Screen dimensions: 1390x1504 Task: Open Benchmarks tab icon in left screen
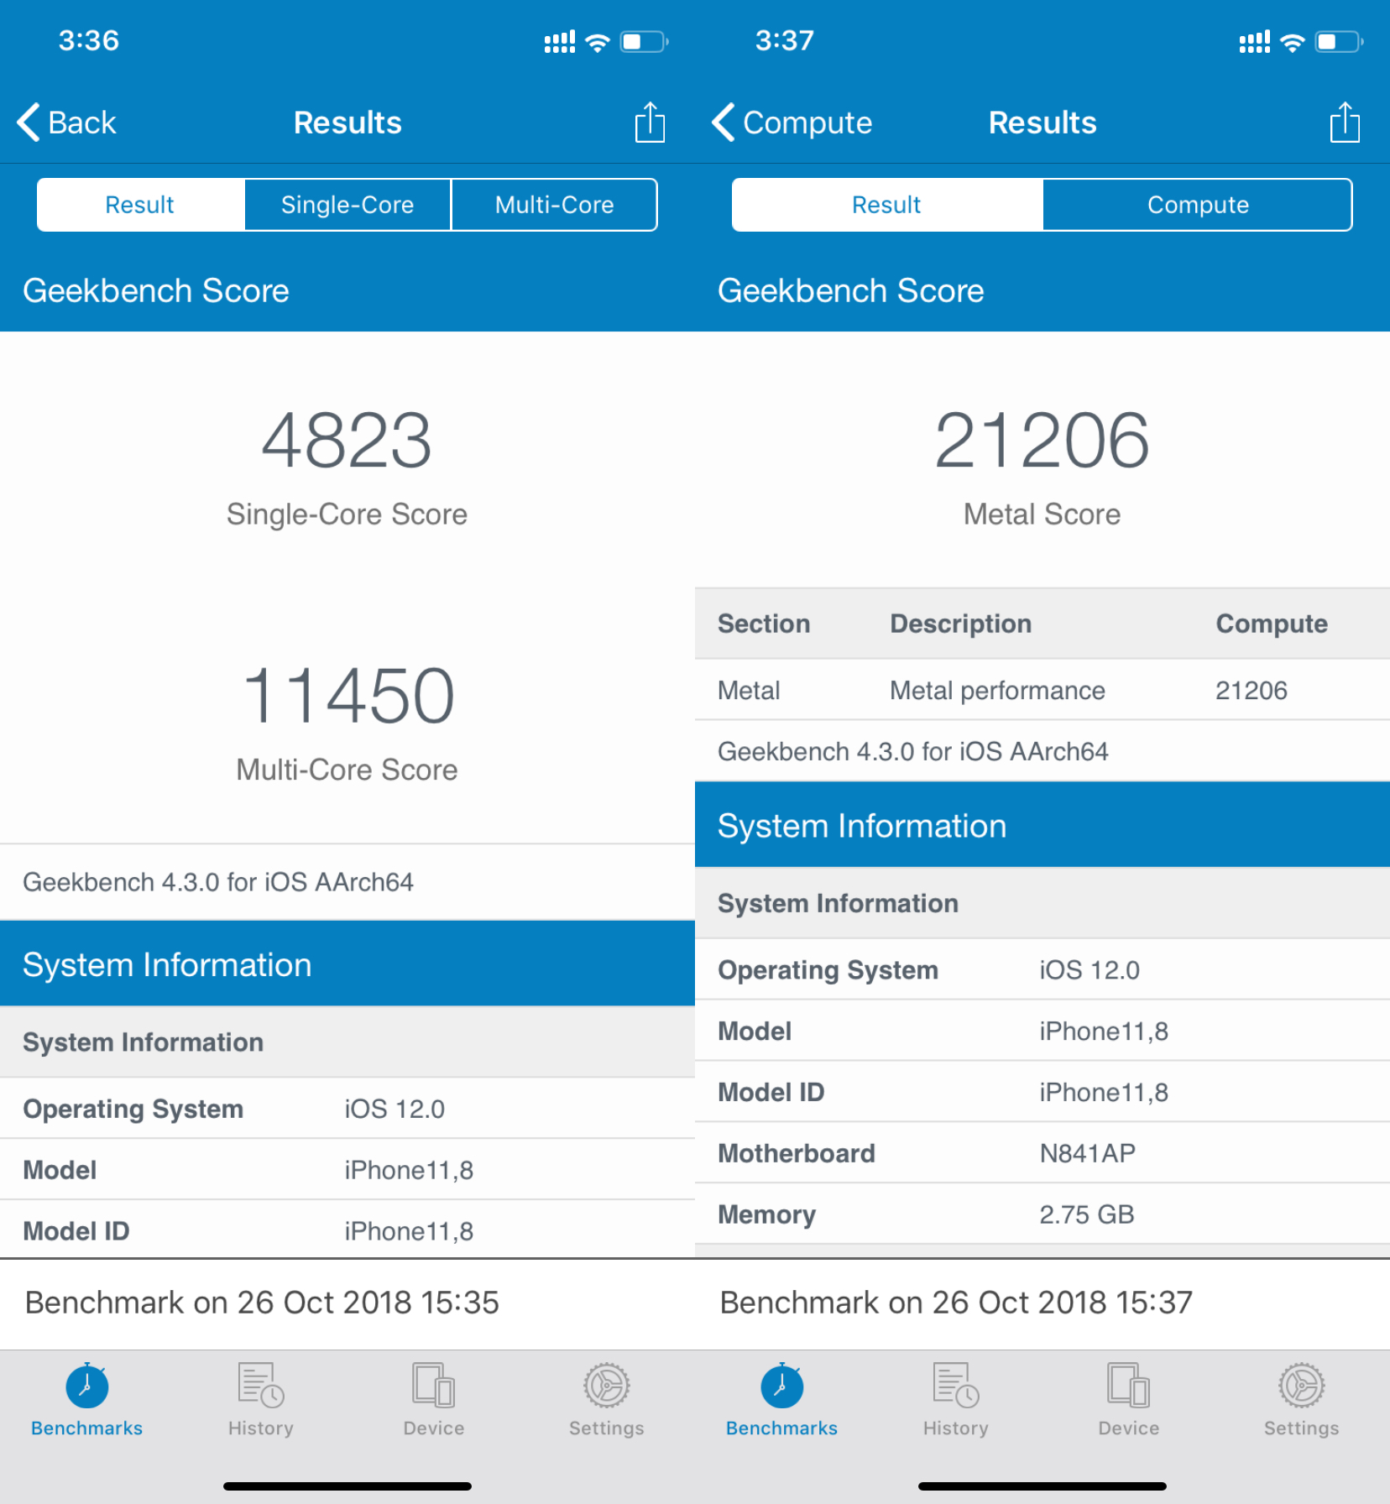point(87,1386)
